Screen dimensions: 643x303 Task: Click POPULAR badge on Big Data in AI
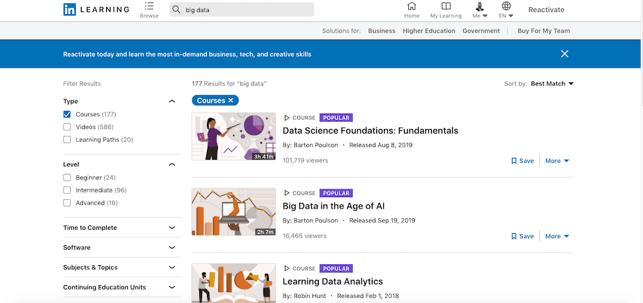point(336,193)
